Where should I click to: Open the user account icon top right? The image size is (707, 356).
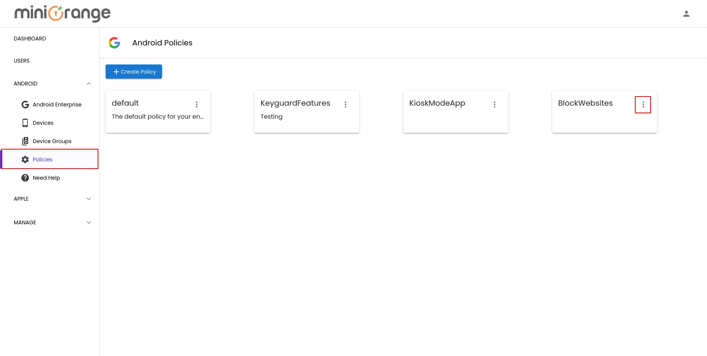686,14
